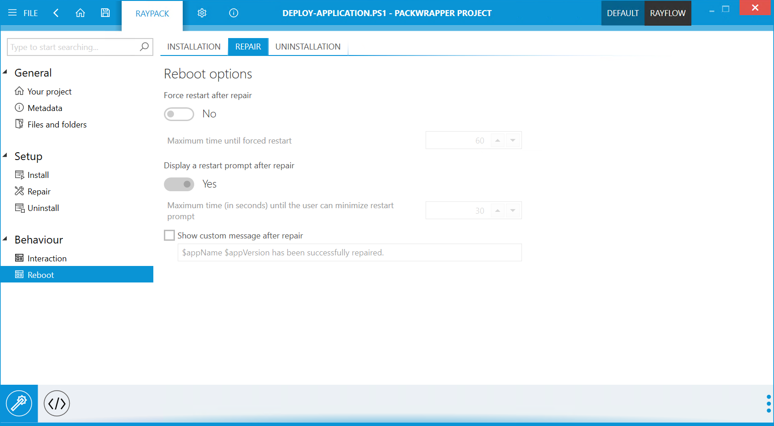Enable Force restart after repair toggle

click(x=179, y=114)
